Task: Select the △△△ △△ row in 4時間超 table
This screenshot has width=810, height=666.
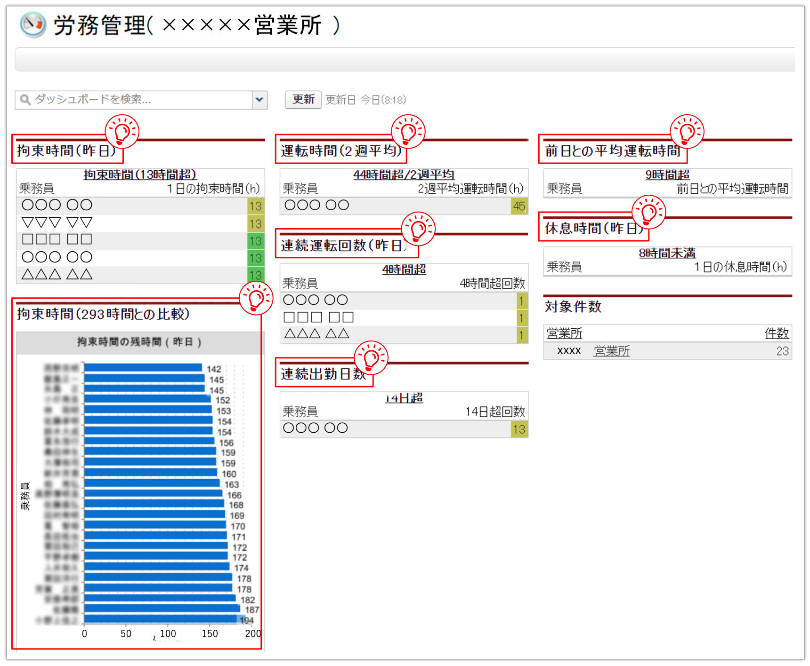Action: tap(404, 335)
